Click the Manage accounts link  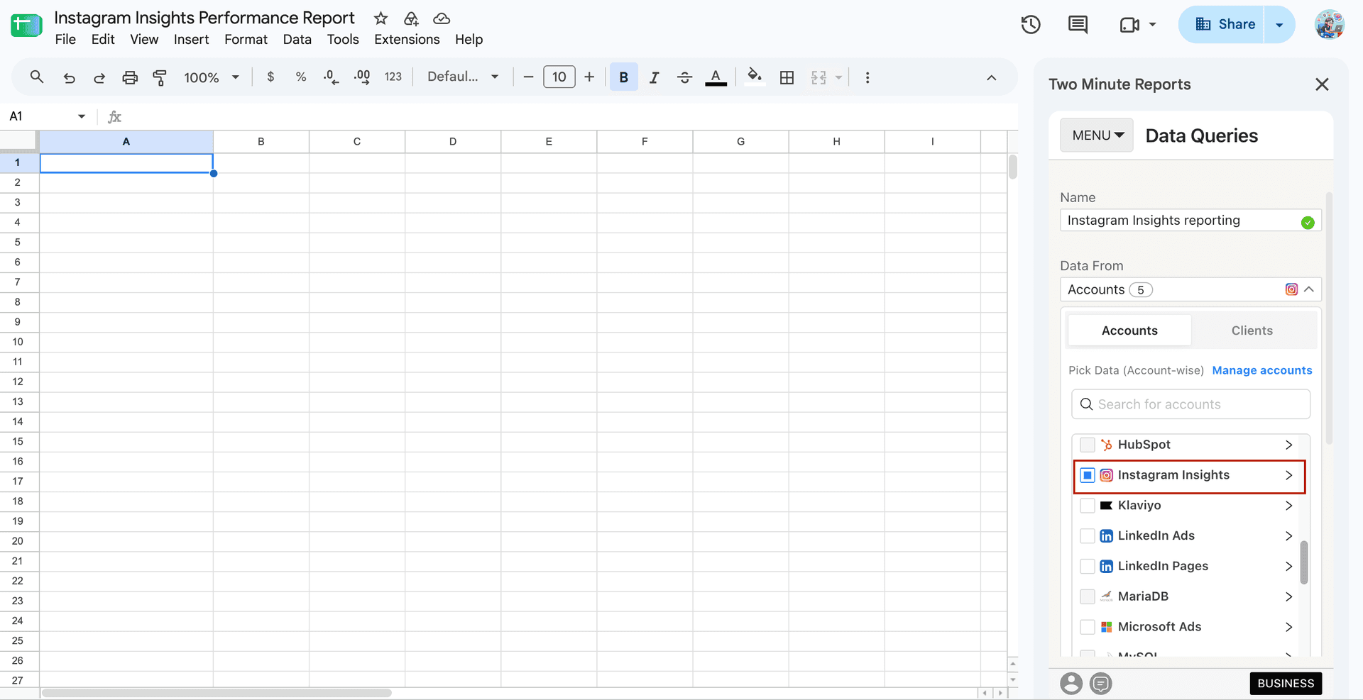point(1261,370)
